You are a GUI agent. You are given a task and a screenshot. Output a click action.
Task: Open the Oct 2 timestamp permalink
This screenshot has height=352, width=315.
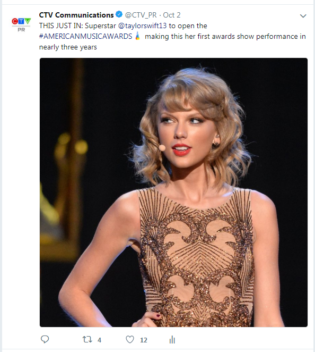click(172, 15)
